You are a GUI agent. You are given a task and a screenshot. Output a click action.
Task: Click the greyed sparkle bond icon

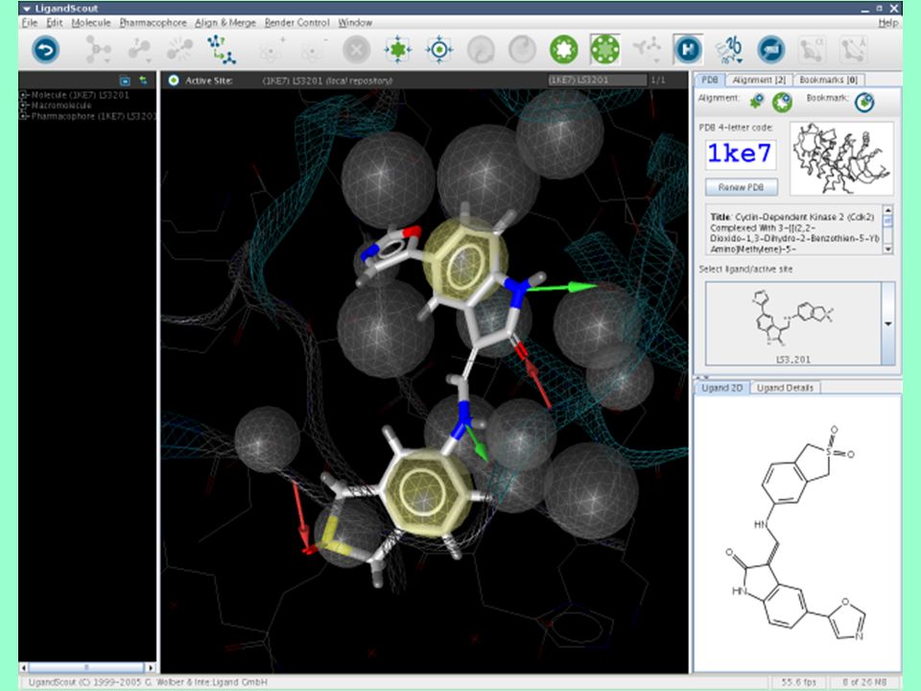tap(179, 49)
